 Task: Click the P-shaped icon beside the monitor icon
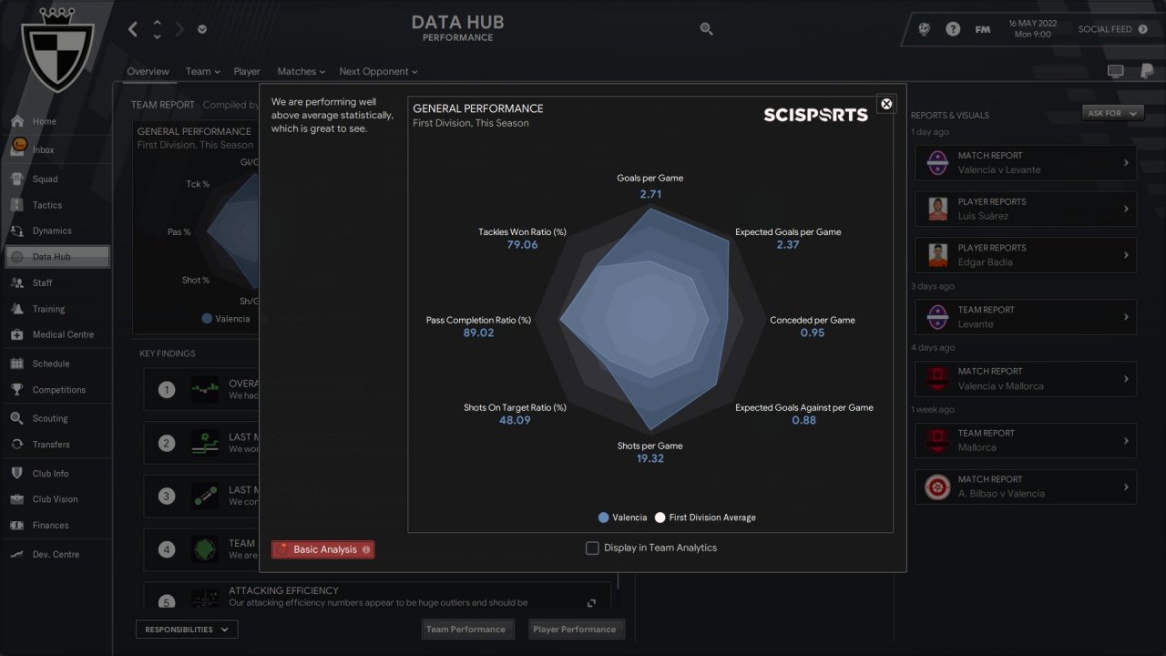click(1147, 71)
